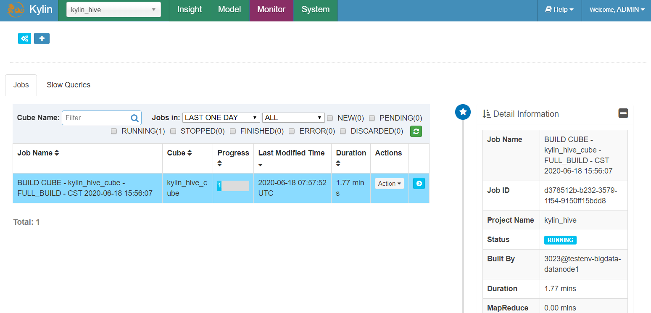The height and width of the screenshot is (313, 651).
Task: Click the RUNNING status badge in details
Action: [x=560, y=240]
